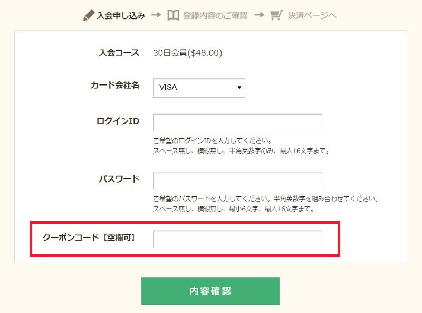
Task: Click the 30日会員($48.00) course text
Action: click(187, 53)
